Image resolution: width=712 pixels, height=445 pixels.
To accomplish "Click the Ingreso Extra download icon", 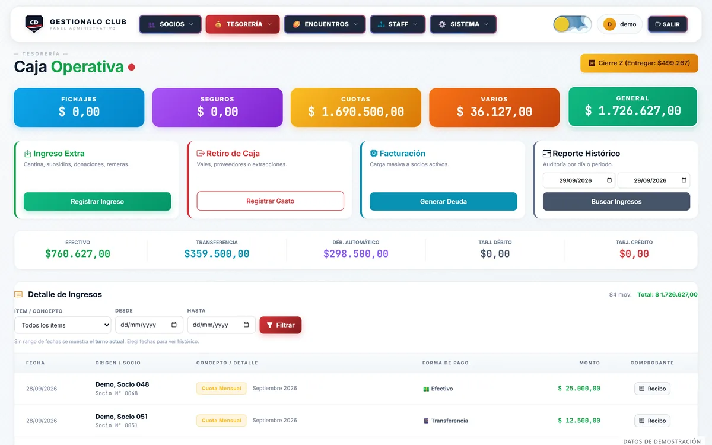I will (27, 153).
